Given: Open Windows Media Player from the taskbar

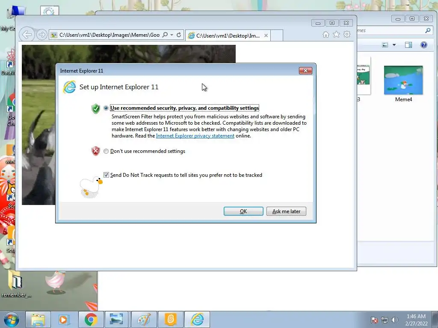Looking at the screenshot, I should [x=64, y=319].
